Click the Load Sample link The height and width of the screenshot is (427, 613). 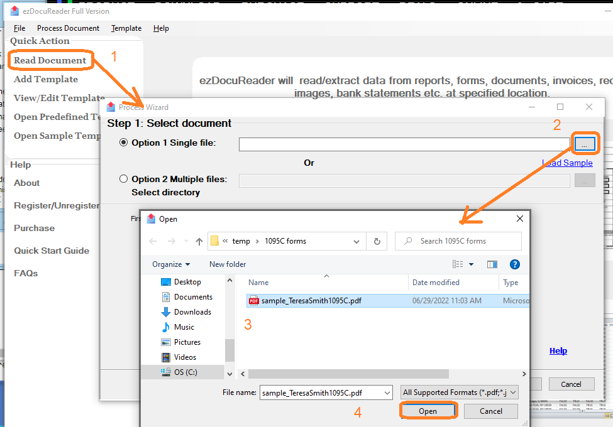point(568,163)
